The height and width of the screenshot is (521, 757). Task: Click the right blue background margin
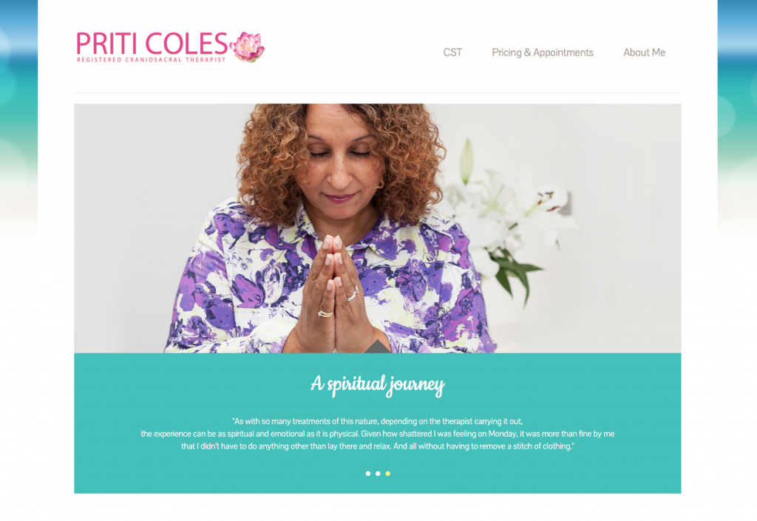tap(737, 120)
